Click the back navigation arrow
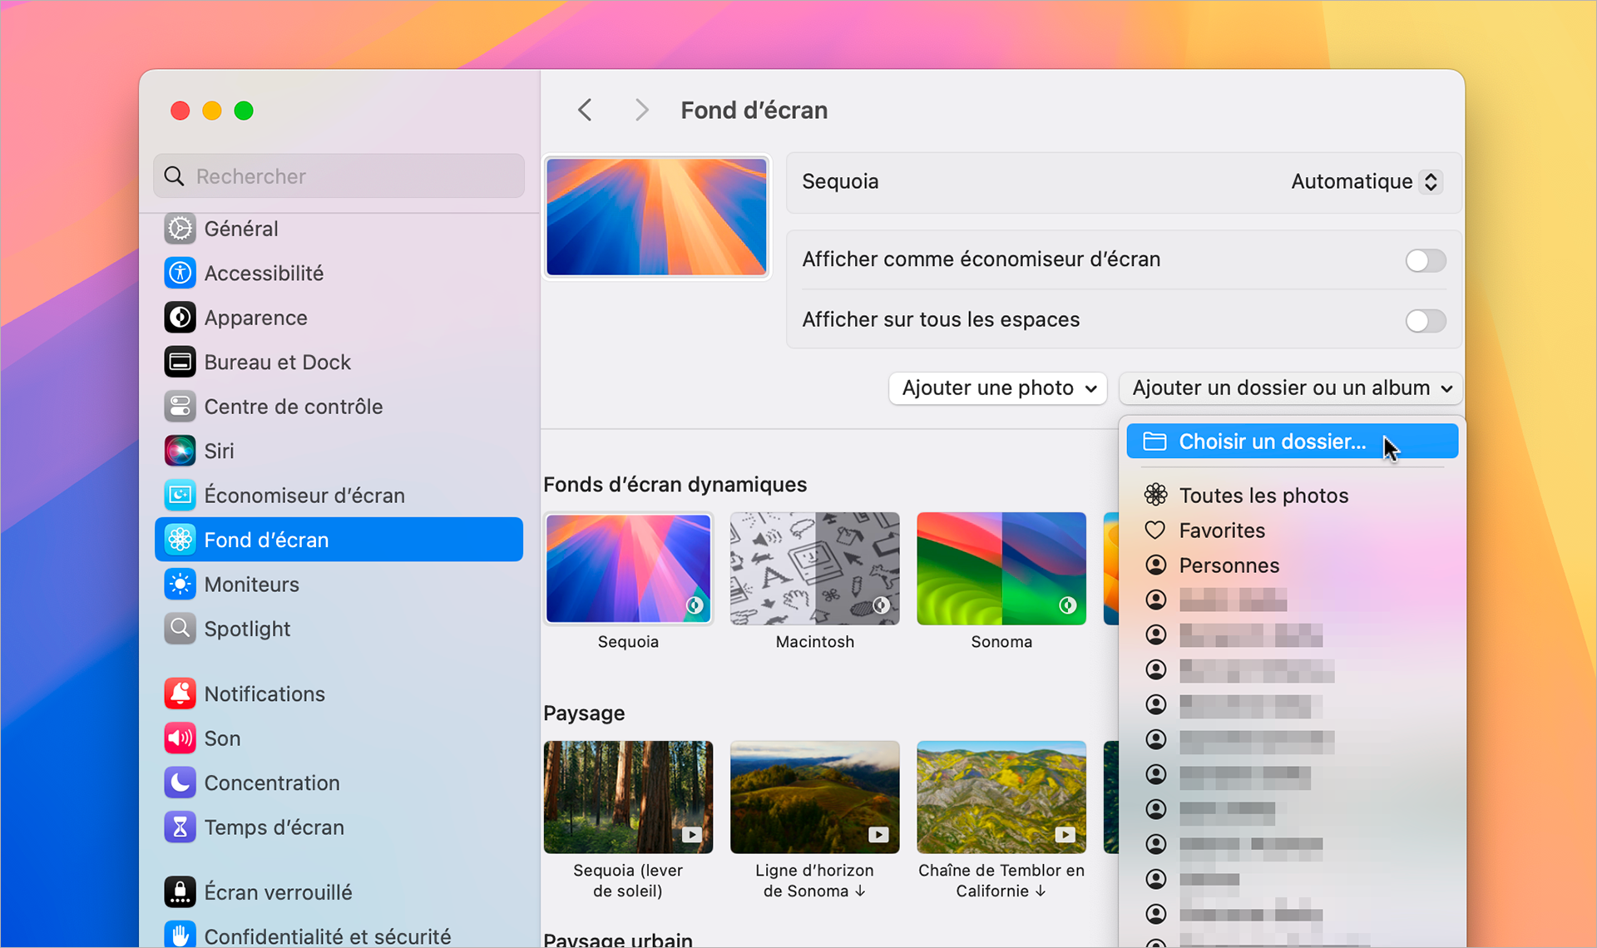Viewport: 1597px width, 948px height. (x=585, y=109)
